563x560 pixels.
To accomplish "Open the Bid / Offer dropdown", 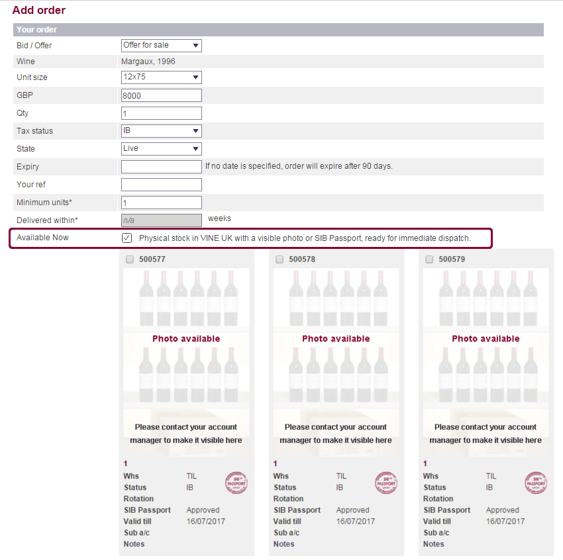I will [161, 46].
